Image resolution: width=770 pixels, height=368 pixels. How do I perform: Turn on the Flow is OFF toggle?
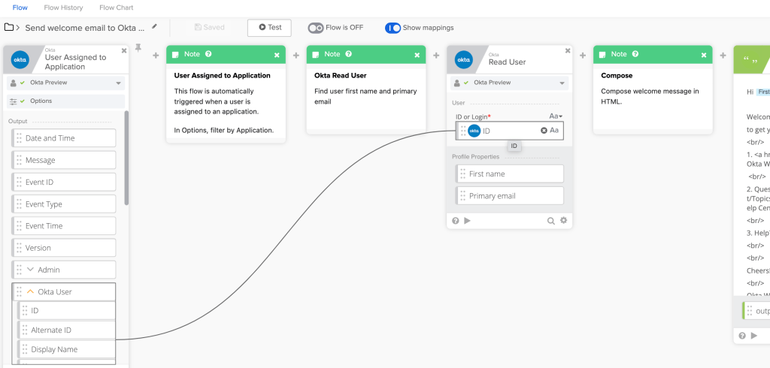click(316, 28)
